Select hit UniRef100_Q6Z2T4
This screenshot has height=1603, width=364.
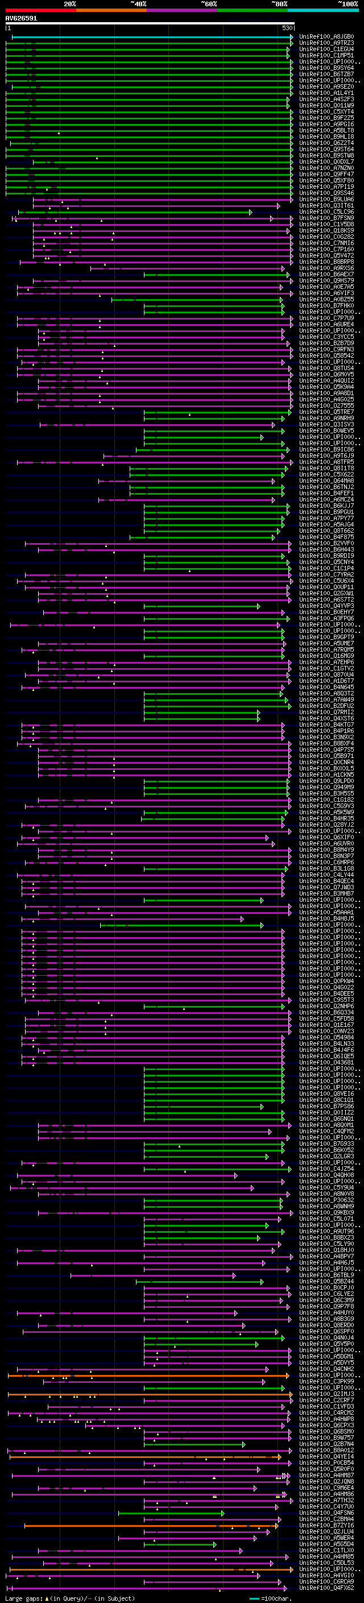326,143
